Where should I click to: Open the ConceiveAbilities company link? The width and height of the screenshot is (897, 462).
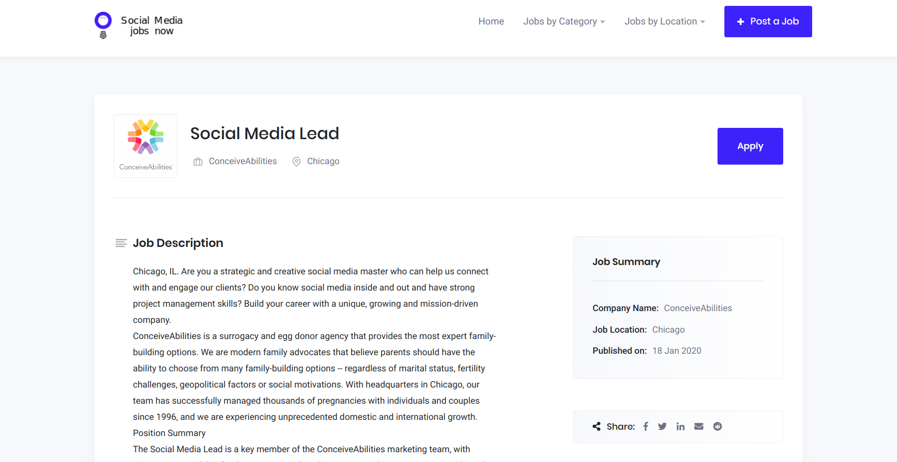242,161
